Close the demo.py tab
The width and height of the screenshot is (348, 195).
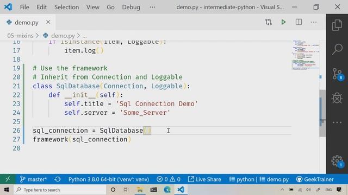[48, 22]
